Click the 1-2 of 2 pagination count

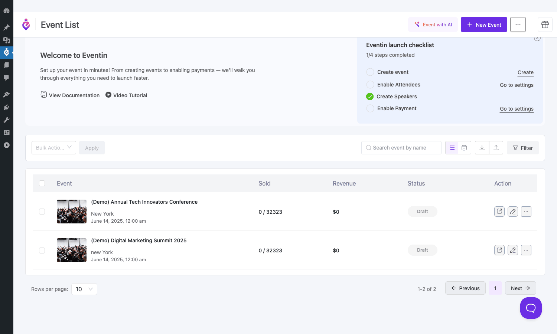427,289
